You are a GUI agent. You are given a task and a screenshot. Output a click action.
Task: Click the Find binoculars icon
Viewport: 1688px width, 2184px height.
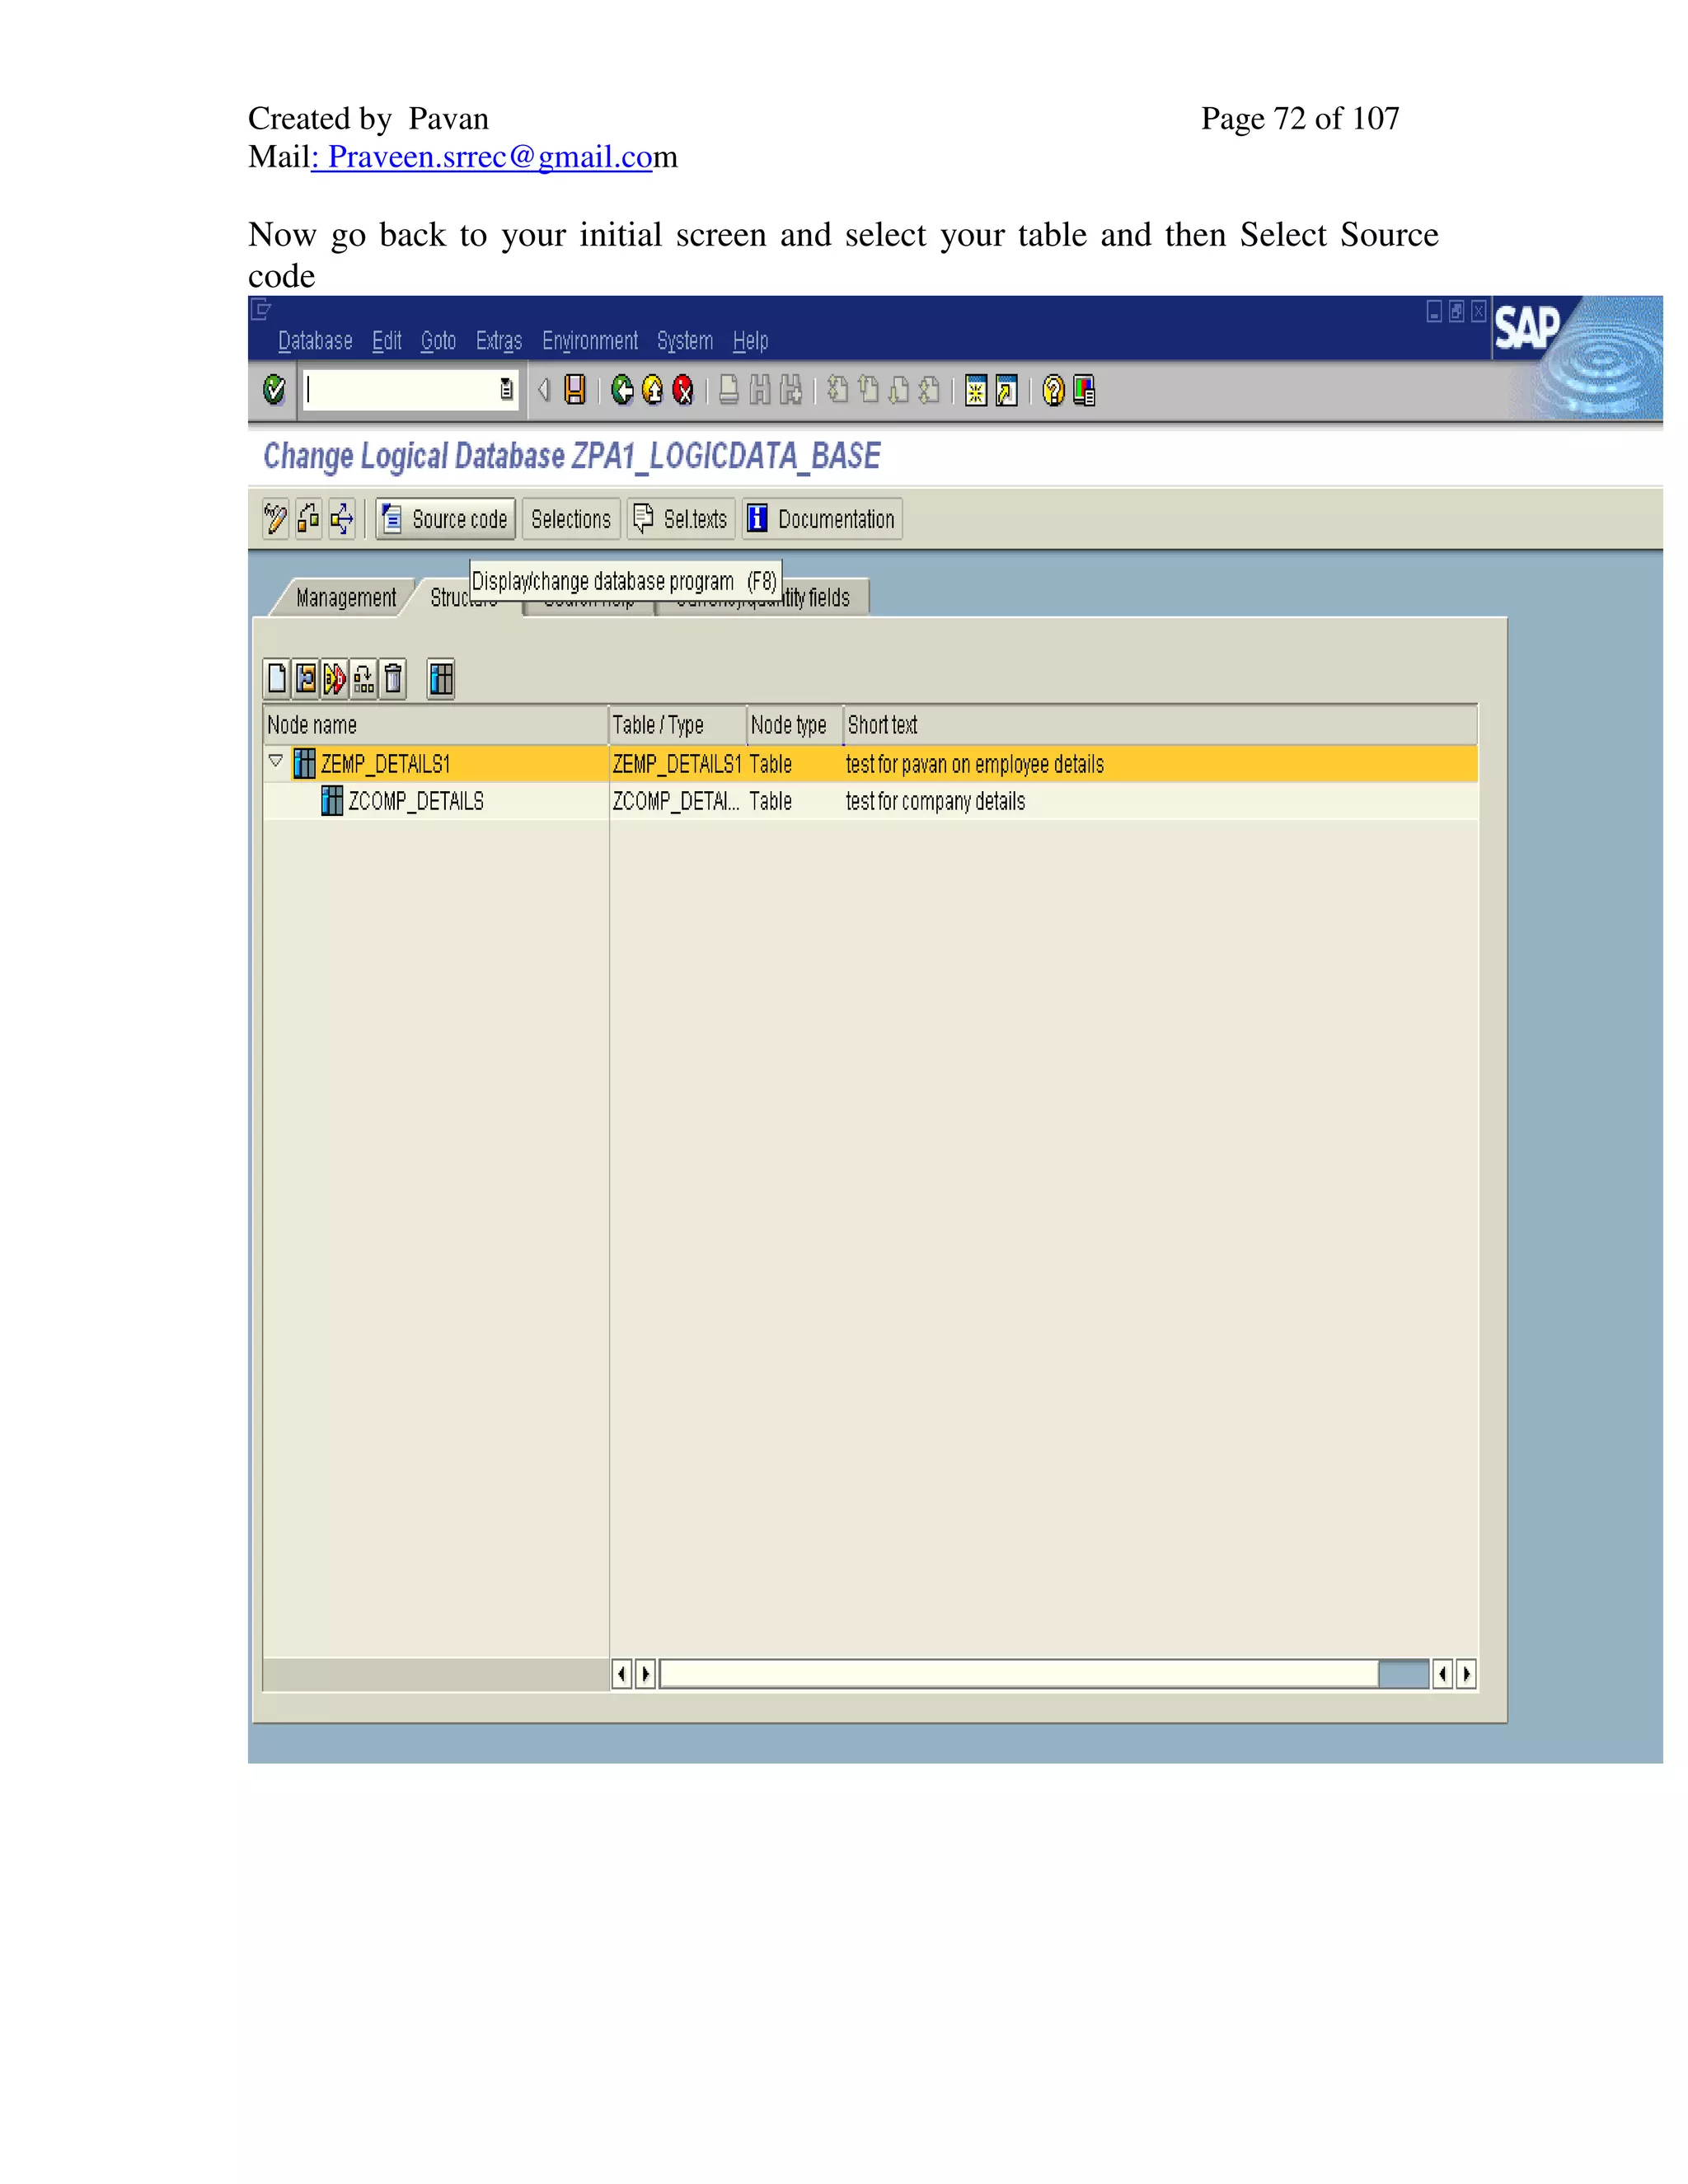(x=760, y=390)
